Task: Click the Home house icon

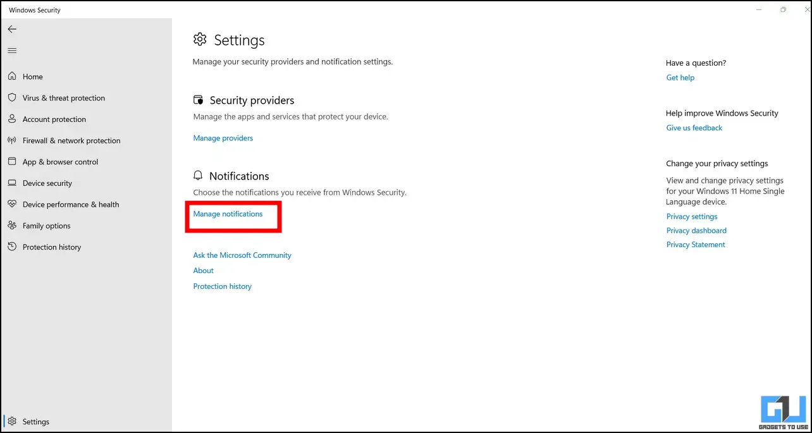Action: tap(12, 76)
